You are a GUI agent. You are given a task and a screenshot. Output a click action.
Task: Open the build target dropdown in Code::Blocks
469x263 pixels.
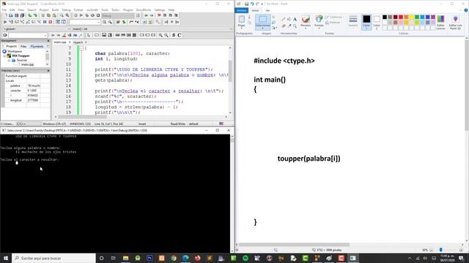[118, 15]
